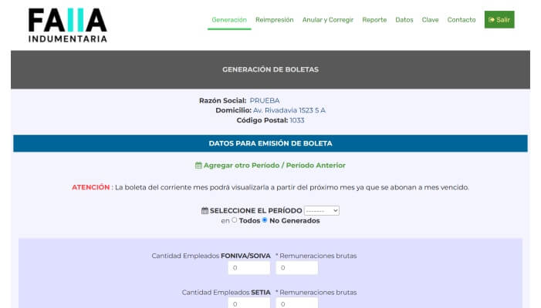Screen dimensions: 541x308
Task: Select the No Generados radio option
Action: coord(265,220)
